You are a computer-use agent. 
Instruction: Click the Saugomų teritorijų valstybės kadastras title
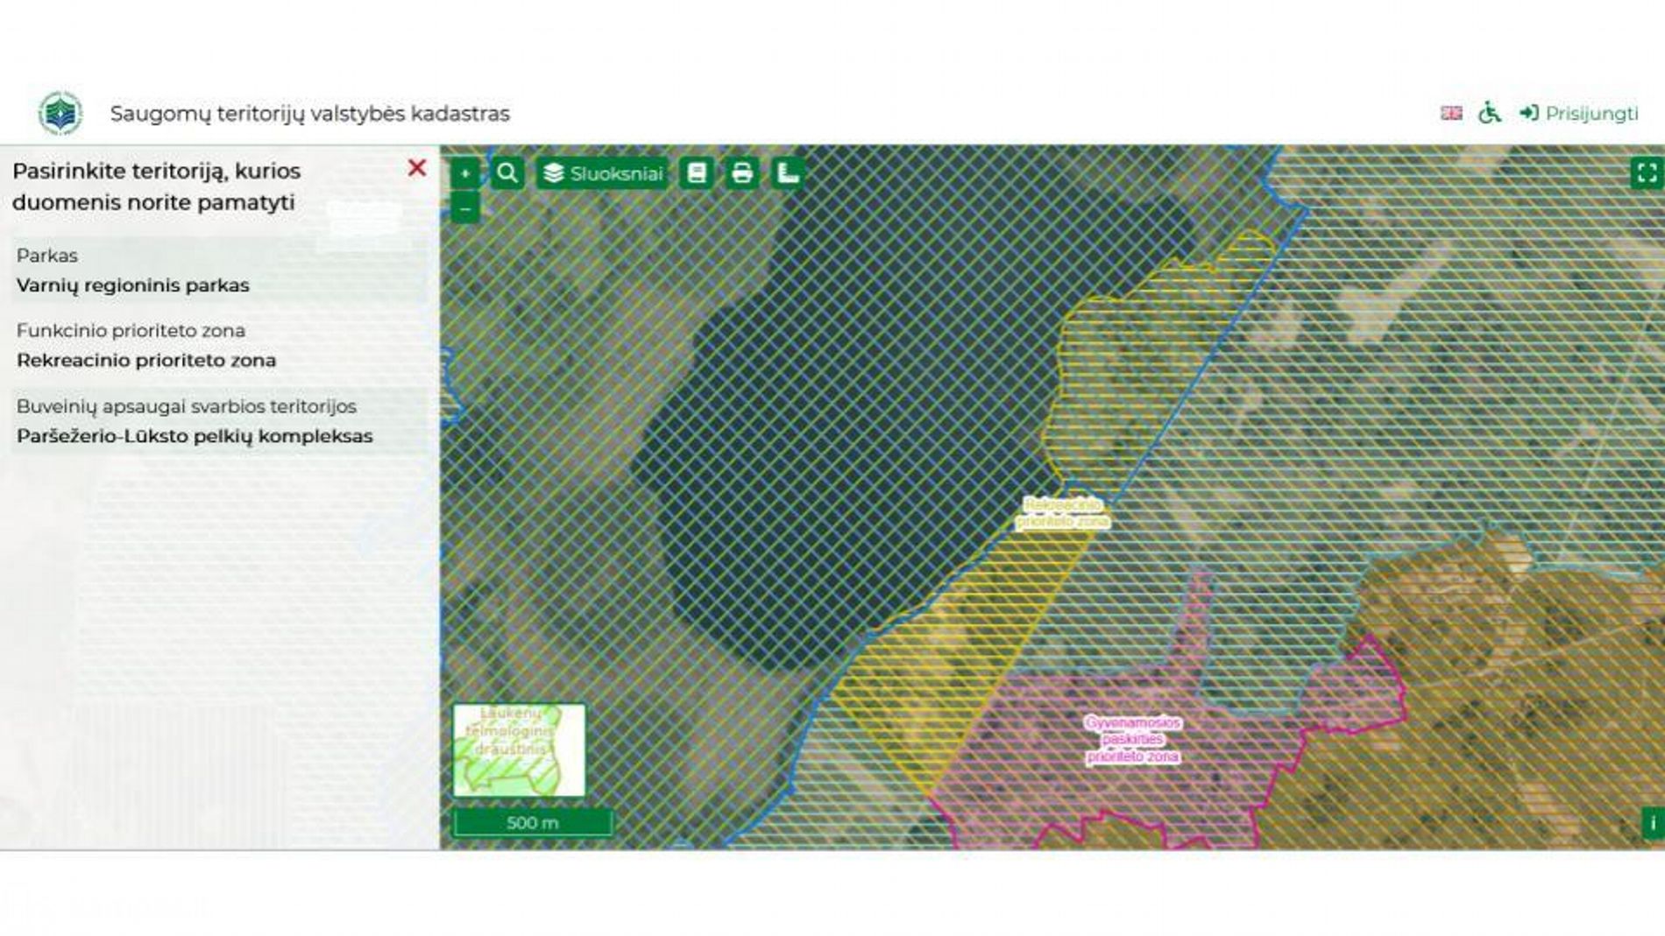point(309,114)
